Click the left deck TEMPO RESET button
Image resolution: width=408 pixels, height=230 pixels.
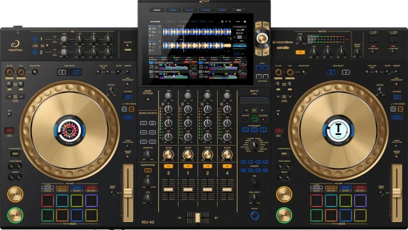(112, 193)
